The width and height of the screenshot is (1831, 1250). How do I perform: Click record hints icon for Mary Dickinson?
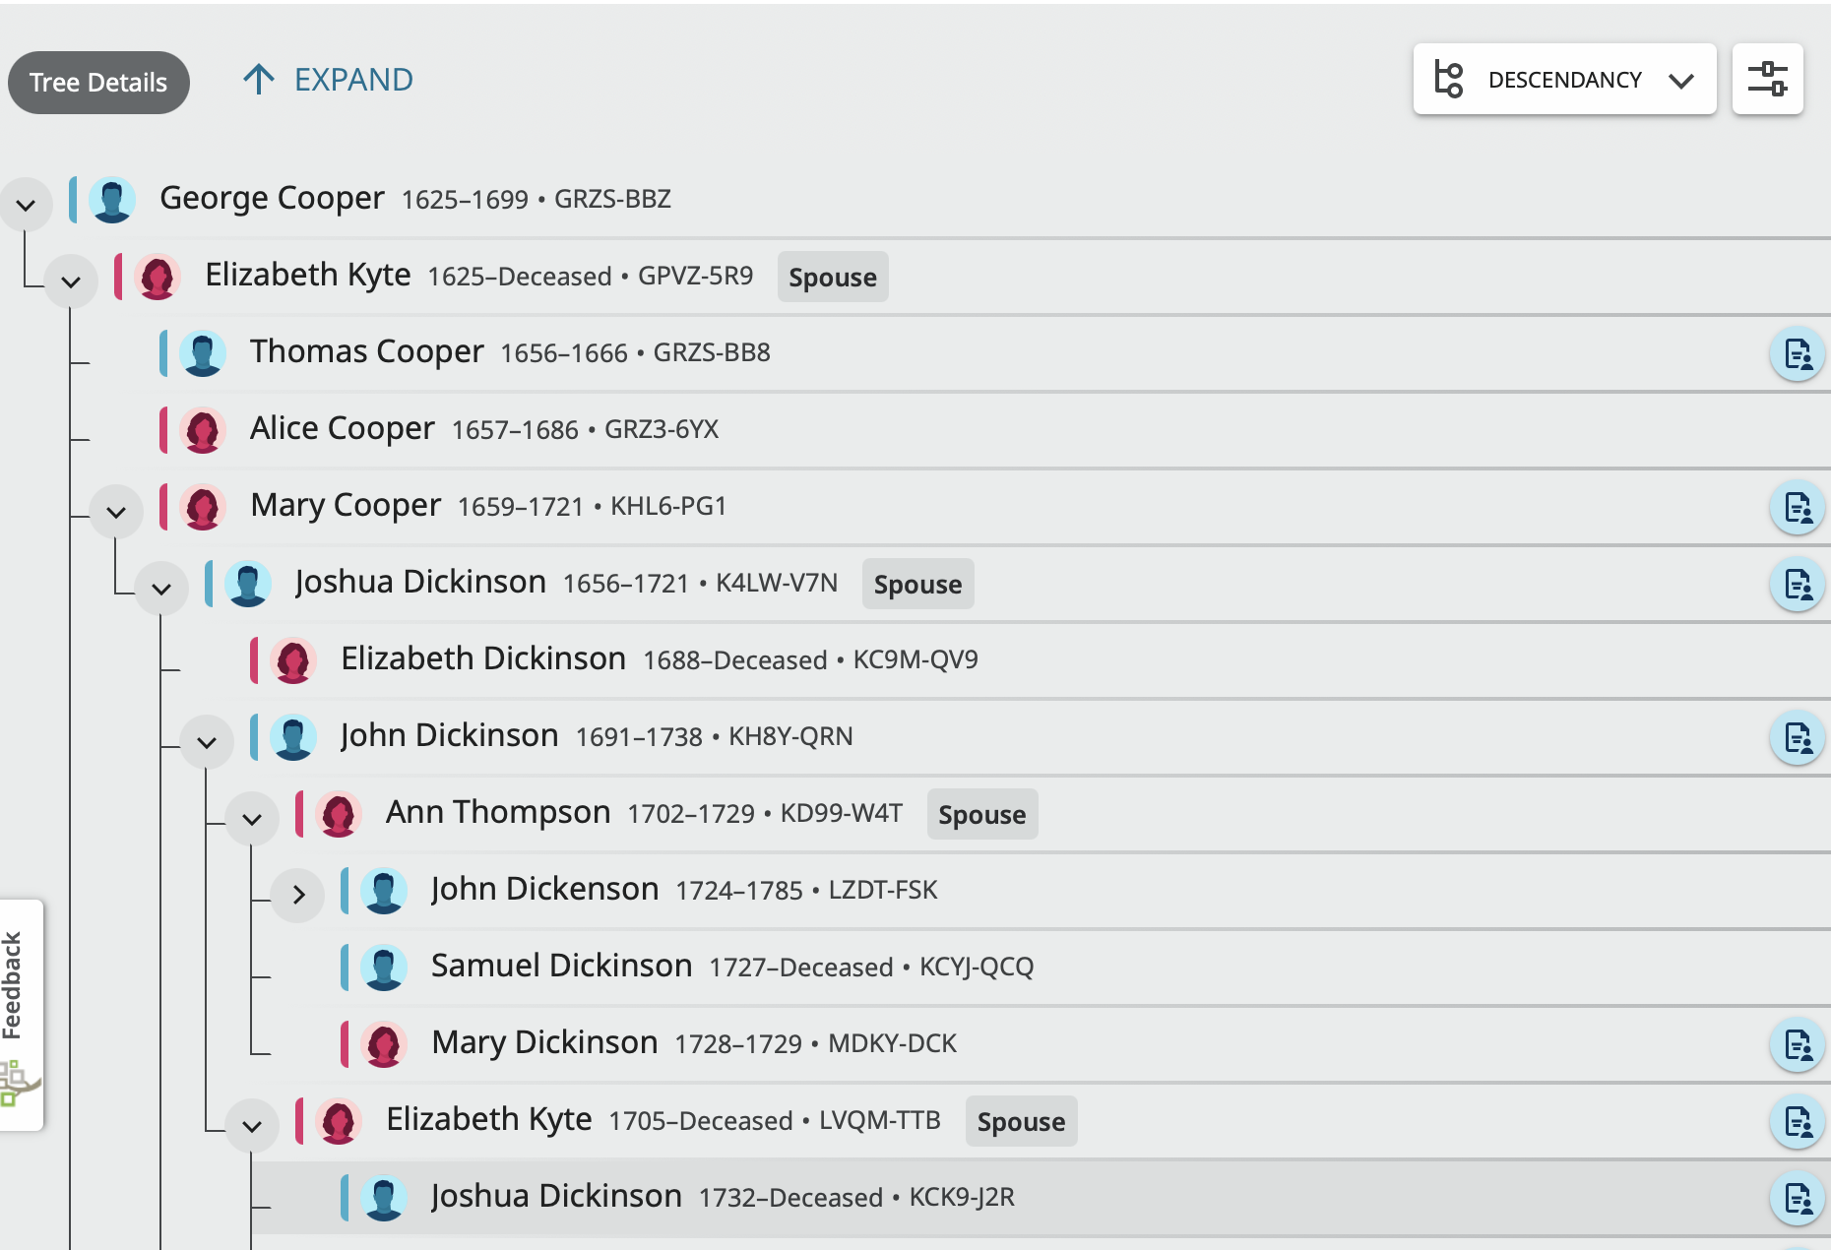pos(1797,1044)
